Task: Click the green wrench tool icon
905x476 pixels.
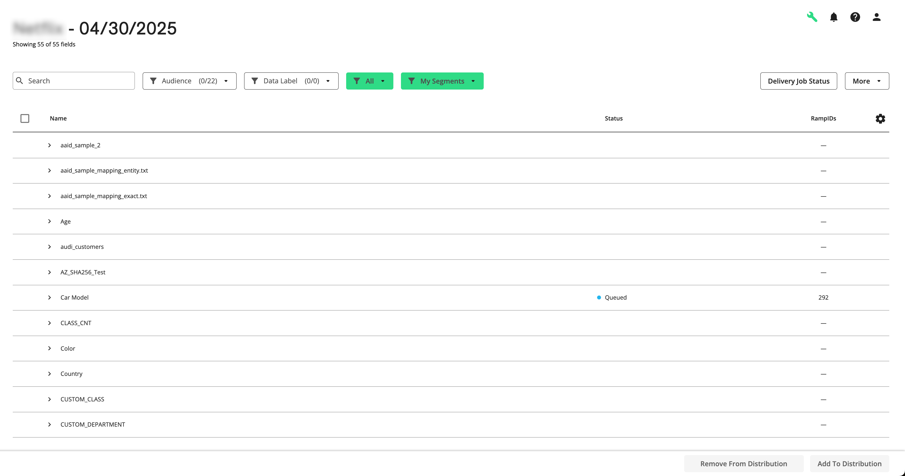Action: (x=812, y=17)
